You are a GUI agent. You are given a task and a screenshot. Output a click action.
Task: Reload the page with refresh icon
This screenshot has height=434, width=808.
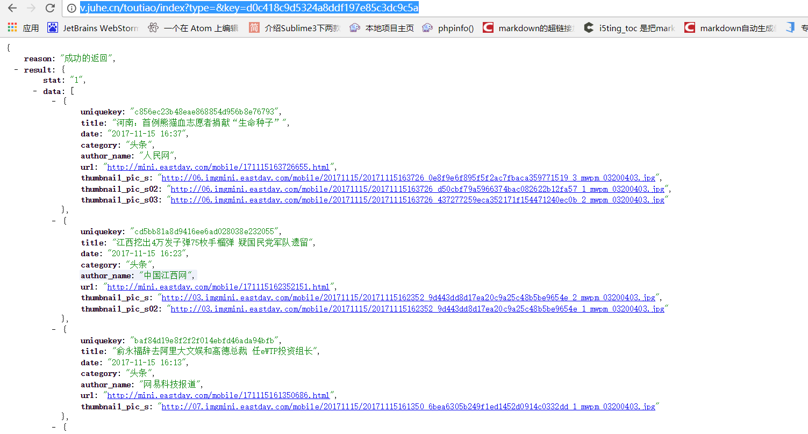tap(50, 8)
